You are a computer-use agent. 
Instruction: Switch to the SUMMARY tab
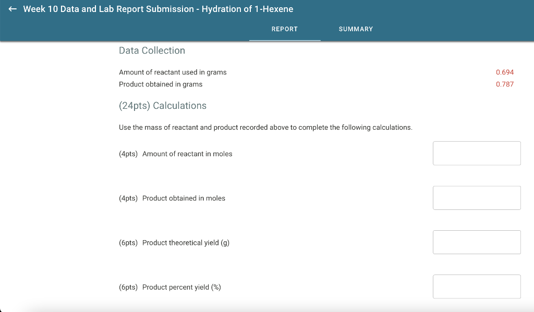(x=356, y=29)
